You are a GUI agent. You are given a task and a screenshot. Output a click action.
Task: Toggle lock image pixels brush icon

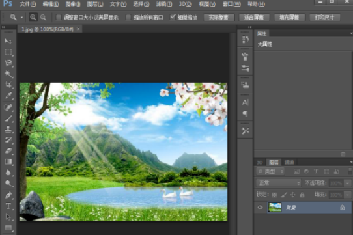[284, 195]
